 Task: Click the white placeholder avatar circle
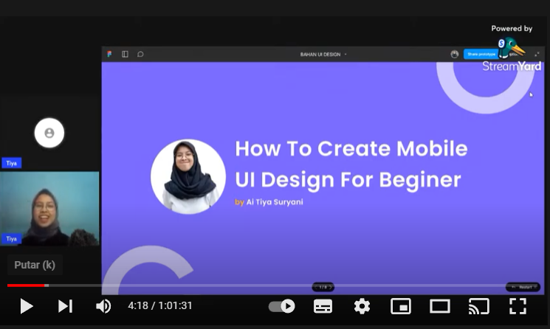tap(49, 133)
